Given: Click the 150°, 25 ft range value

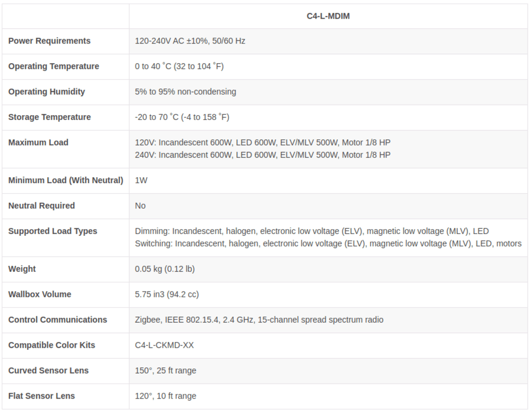Looking at the screenshot, I should pyautogui.click(x=166, y=371).
